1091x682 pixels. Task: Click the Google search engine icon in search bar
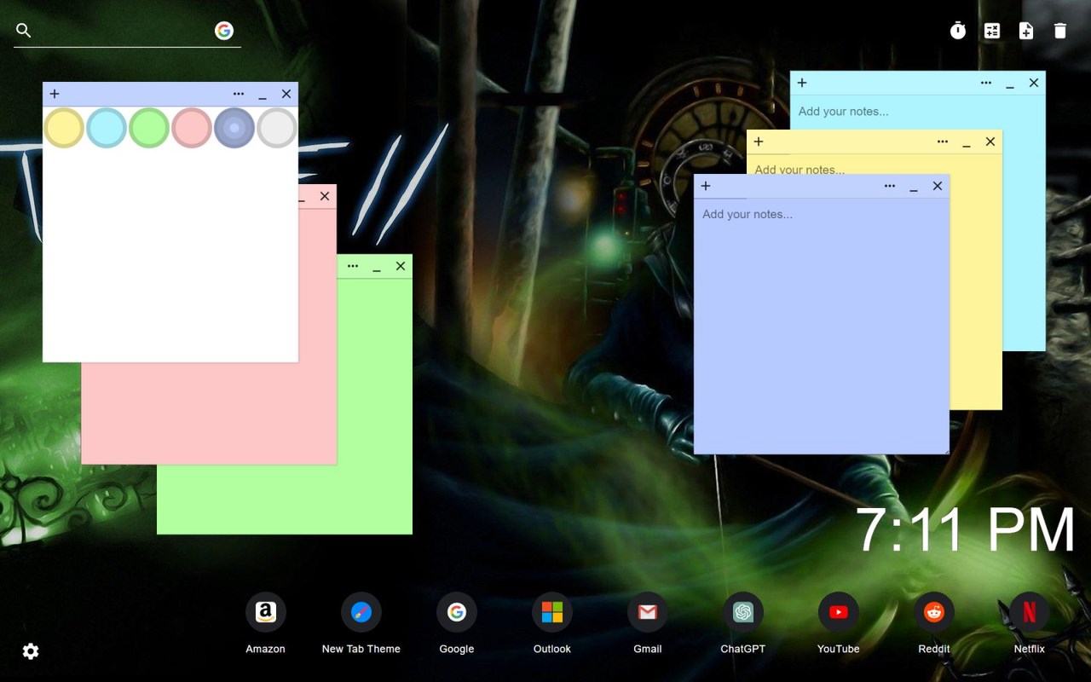click(224, 31)
